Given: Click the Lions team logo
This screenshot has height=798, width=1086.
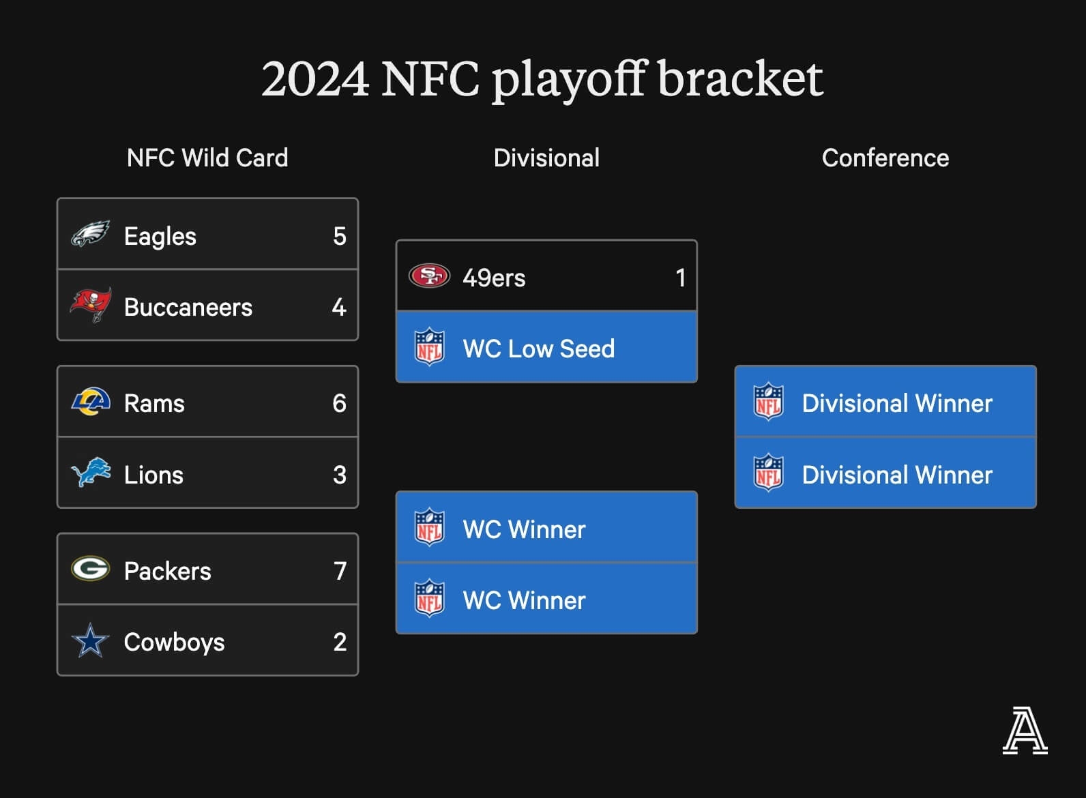Looking at the screenshot, I should click(91, 473).
